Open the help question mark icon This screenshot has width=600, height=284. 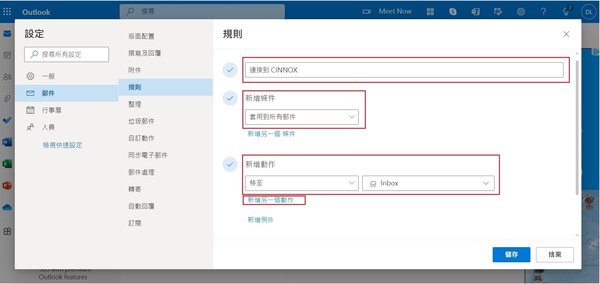[x=543, y=12]
